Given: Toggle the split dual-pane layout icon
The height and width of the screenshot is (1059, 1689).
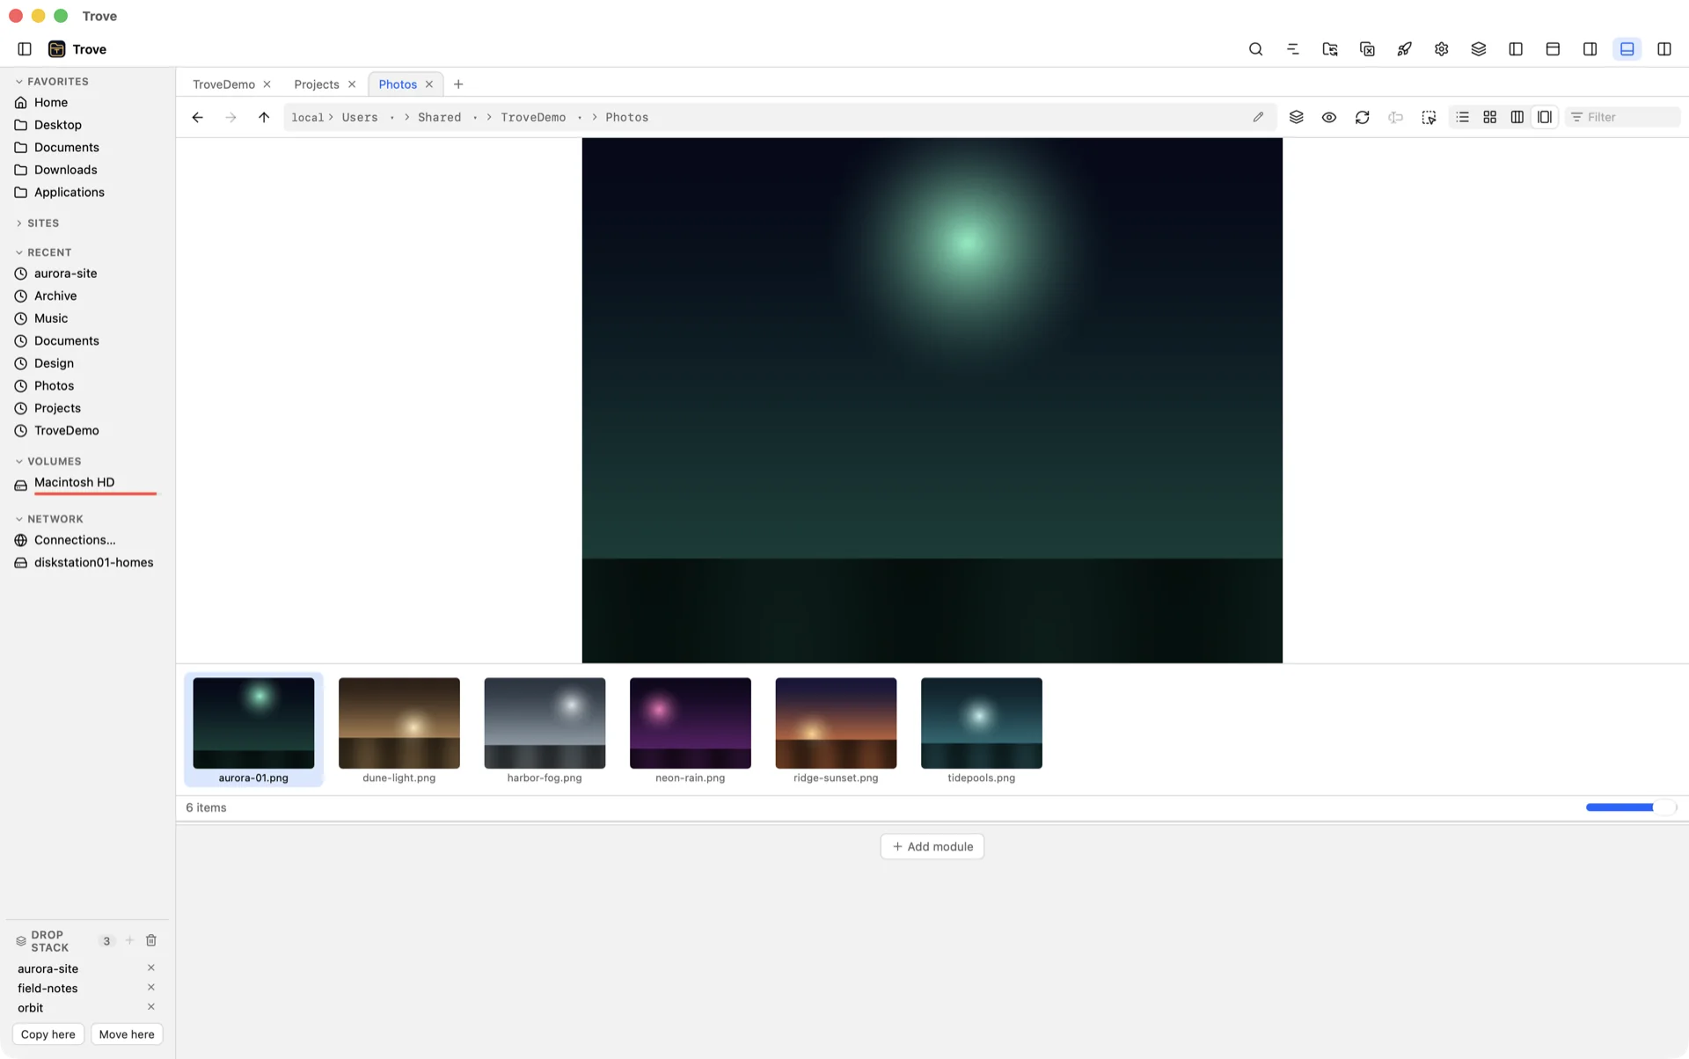Looking at the screenshot, I should click(1664, 49).
